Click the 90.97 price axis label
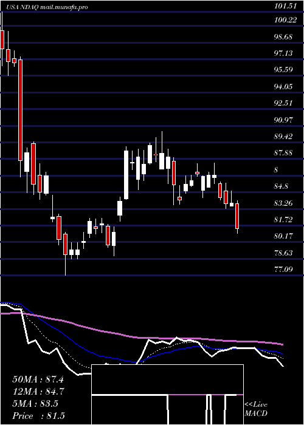 (283, 120)
